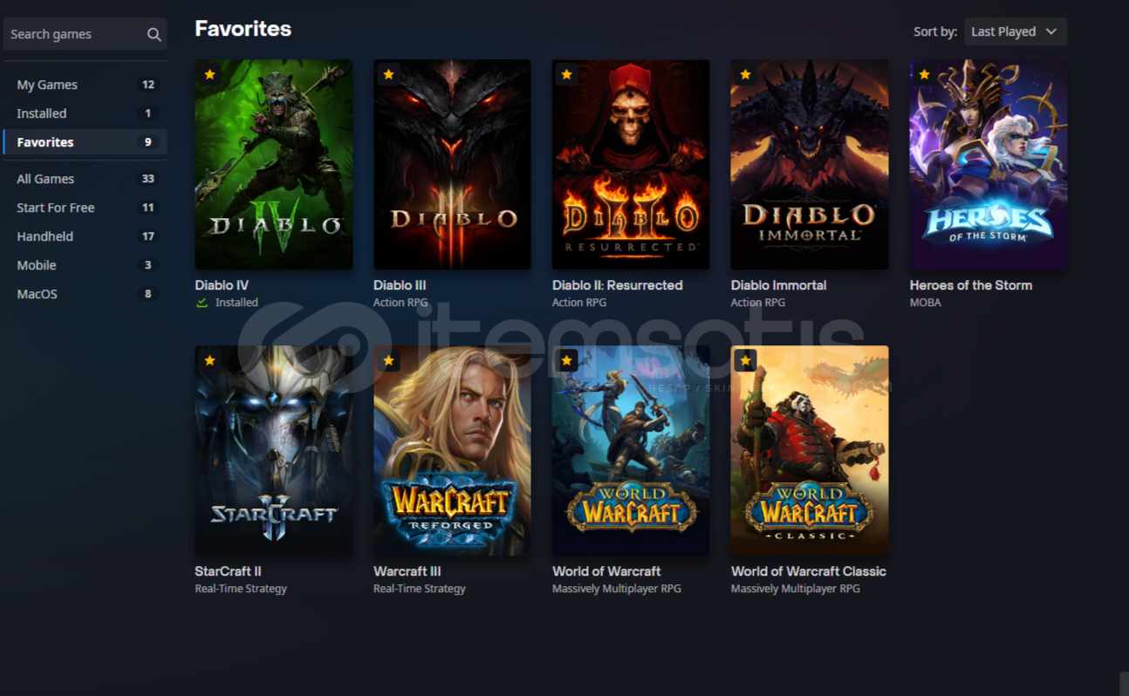Click the search magnifier icon
This screenshot has height=696, width=1129.
[x=154, y=34]
